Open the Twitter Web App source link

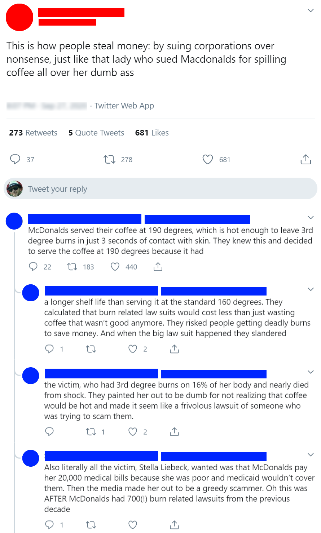(124, 106)
